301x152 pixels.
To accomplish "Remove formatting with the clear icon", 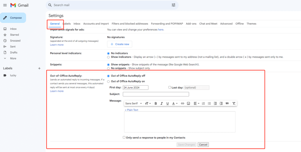I will click(x=234, y=103).
